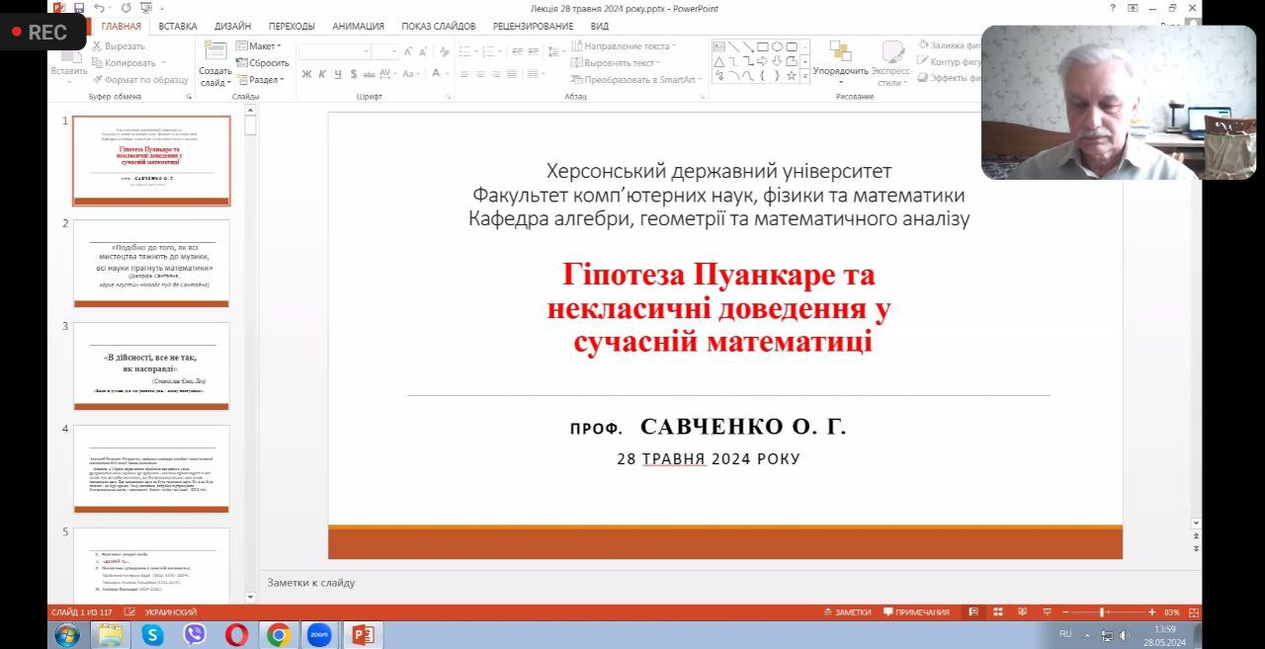
Task: Click the Undo arrow in quick access toolbar
Action: click(98, 8)
